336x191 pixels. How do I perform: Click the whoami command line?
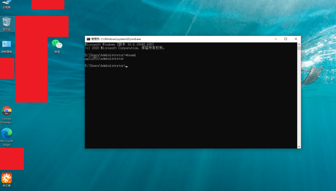tap(110, 55)
